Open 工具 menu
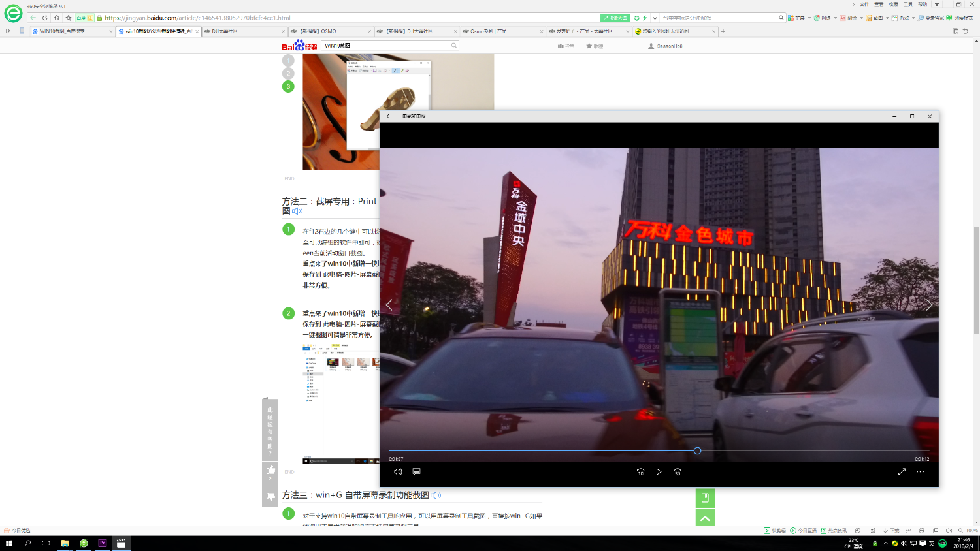 (907, 4)
